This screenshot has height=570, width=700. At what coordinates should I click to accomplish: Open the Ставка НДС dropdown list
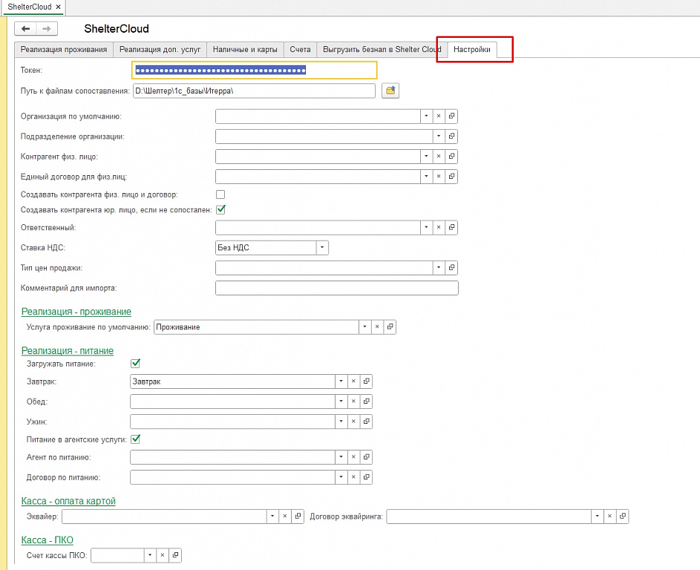coord(322,248)
